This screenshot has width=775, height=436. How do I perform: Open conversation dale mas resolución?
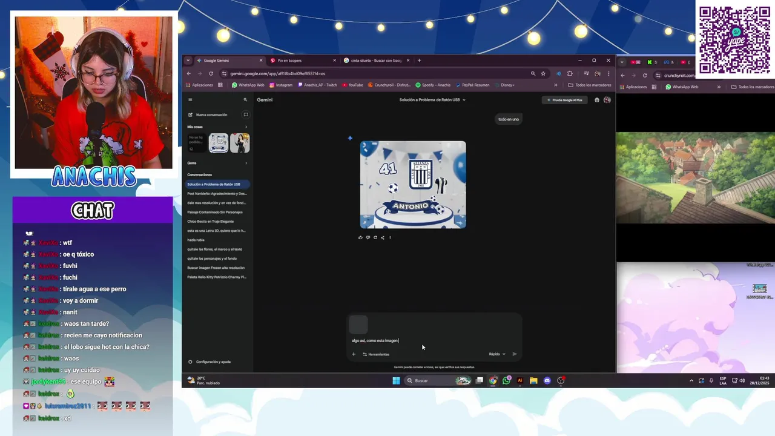click(217, 203)
